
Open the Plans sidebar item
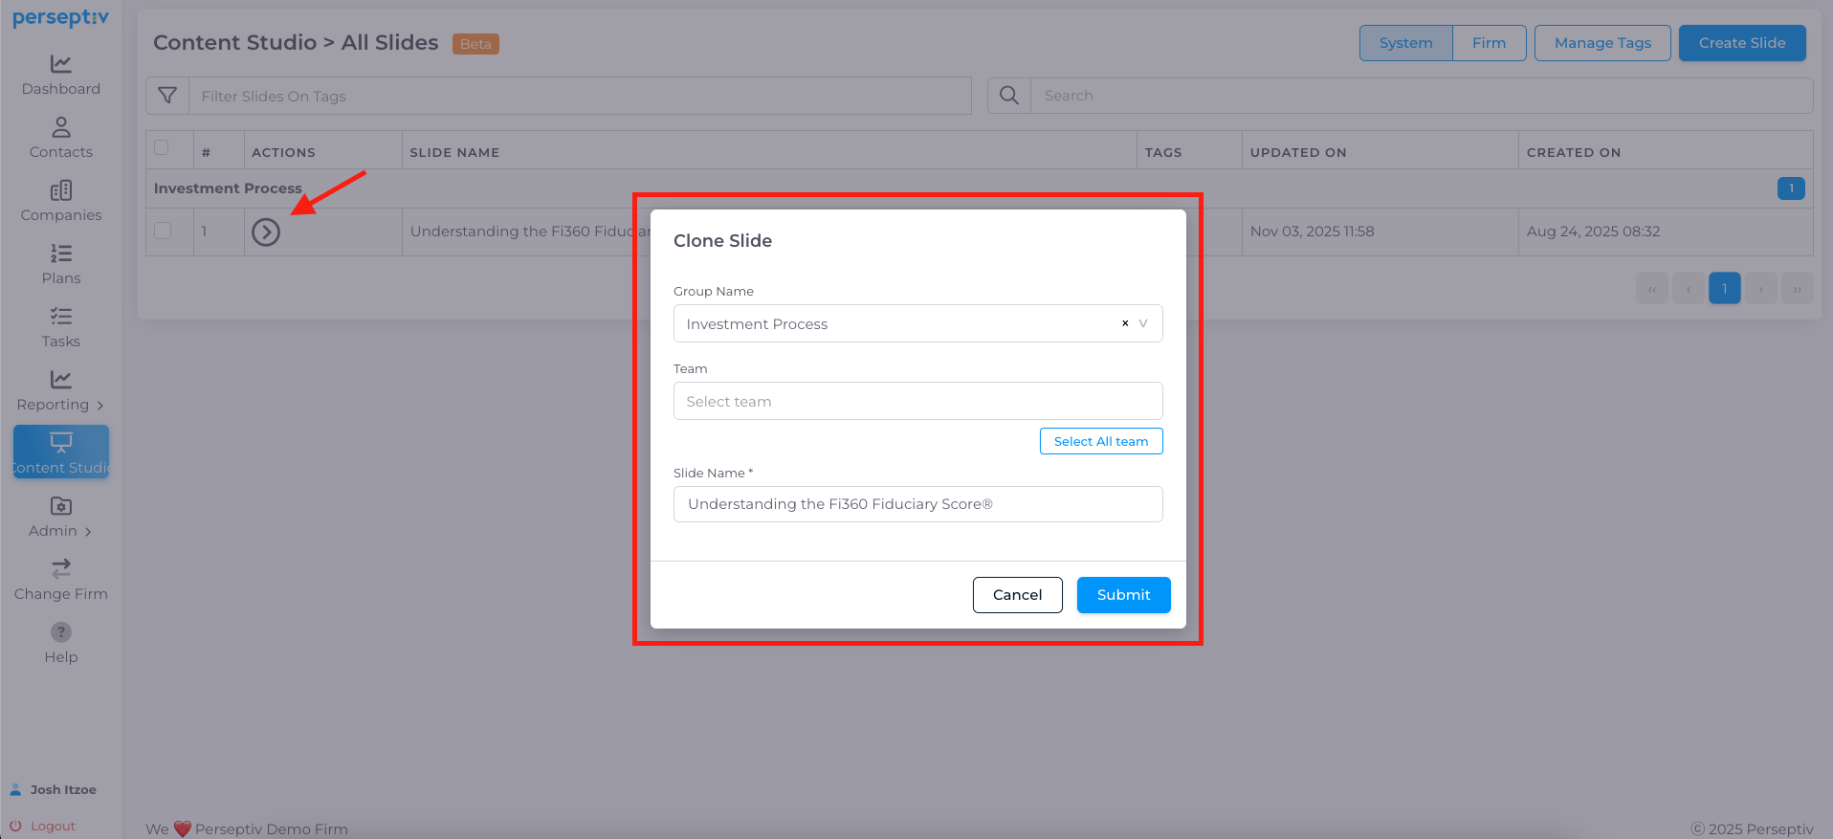point(61,265)
